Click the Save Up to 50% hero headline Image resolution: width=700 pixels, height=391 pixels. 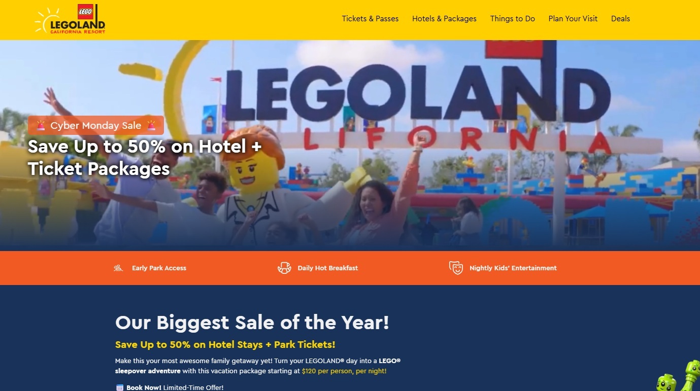coord(145,157)
